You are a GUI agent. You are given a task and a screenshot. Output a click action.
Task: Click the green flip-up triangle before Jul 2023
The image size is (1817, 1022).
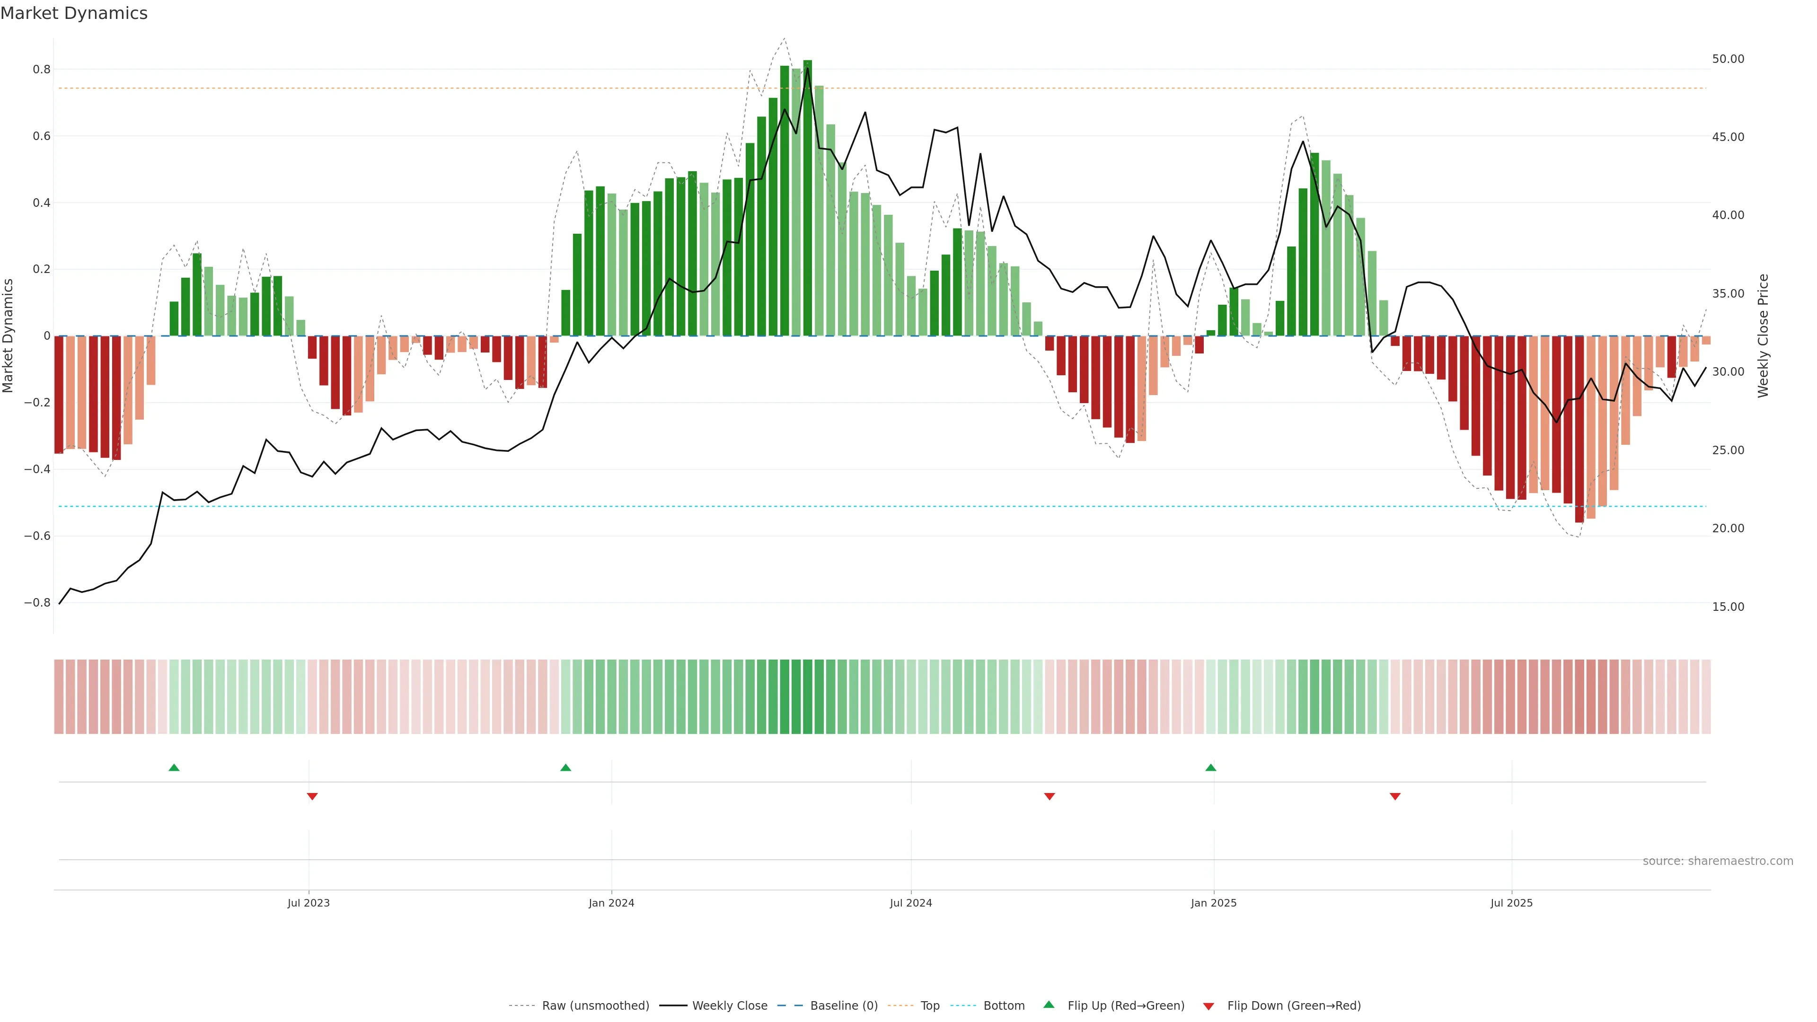pyautogui.click(x=174, y=767)
